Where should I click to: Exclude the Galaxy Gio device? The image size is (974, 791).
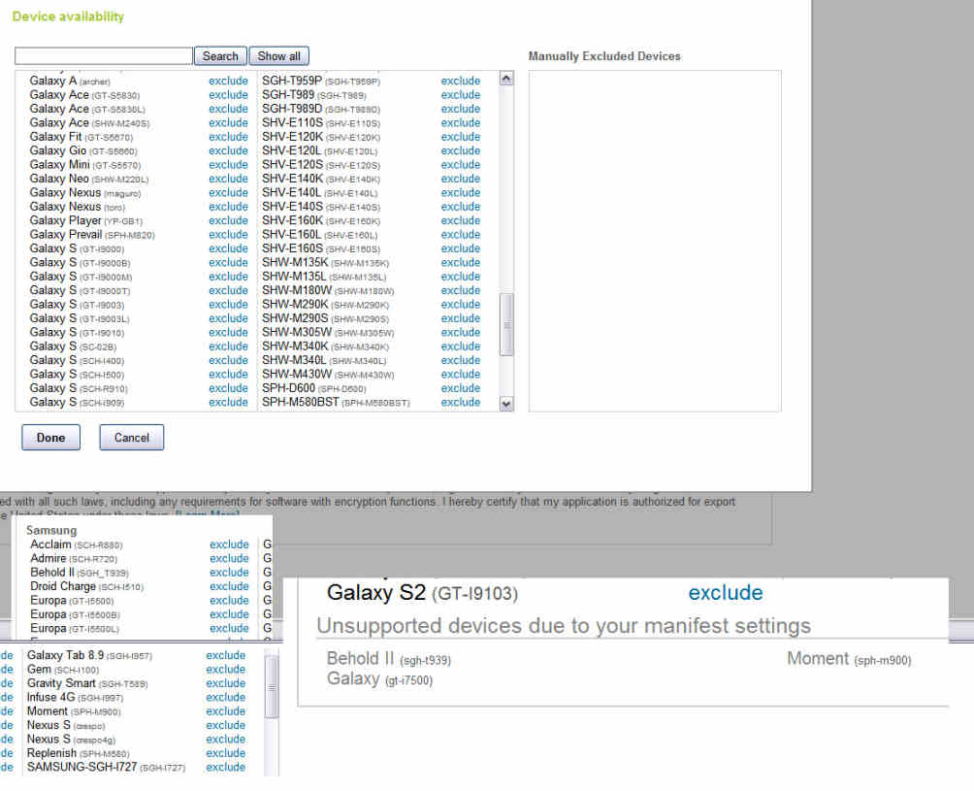click(229, 151)
